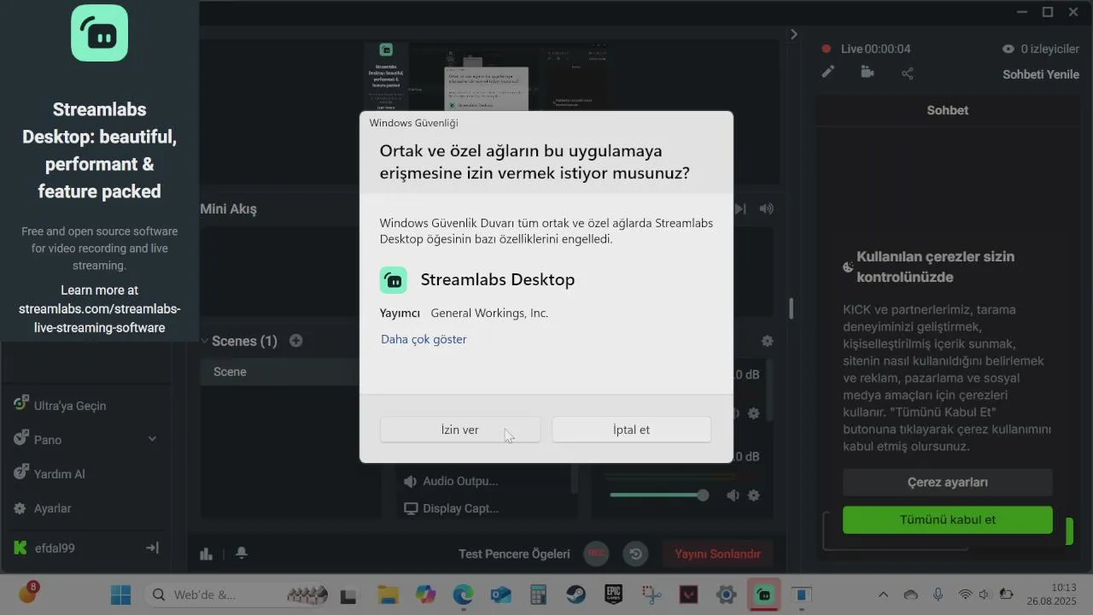This screenshot has height=615, width=1093.
Task: Click the Mini Akış skip-forward control
Action: (x=741, y=208)
